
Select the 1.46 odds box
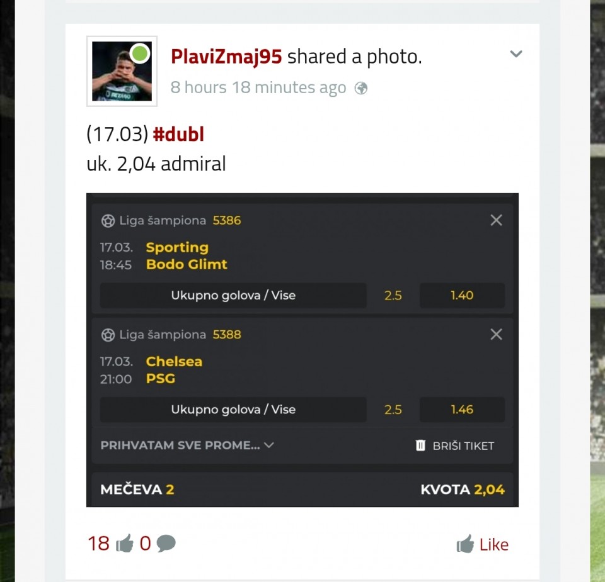click(462, 410)
